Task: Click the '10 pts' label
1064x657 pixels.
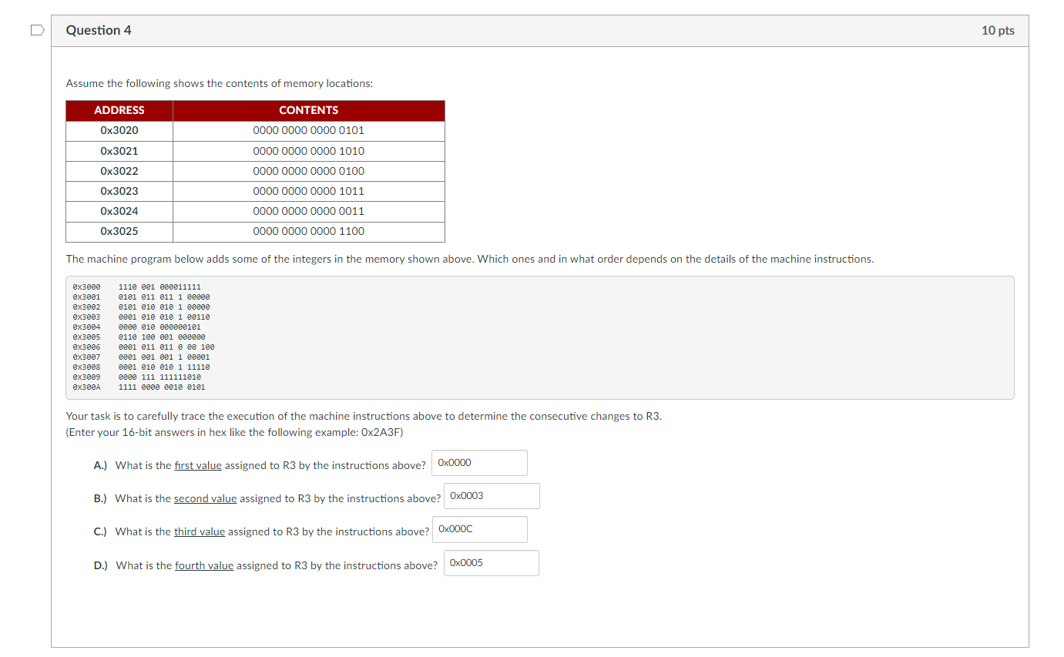Action: click(998, 30)
